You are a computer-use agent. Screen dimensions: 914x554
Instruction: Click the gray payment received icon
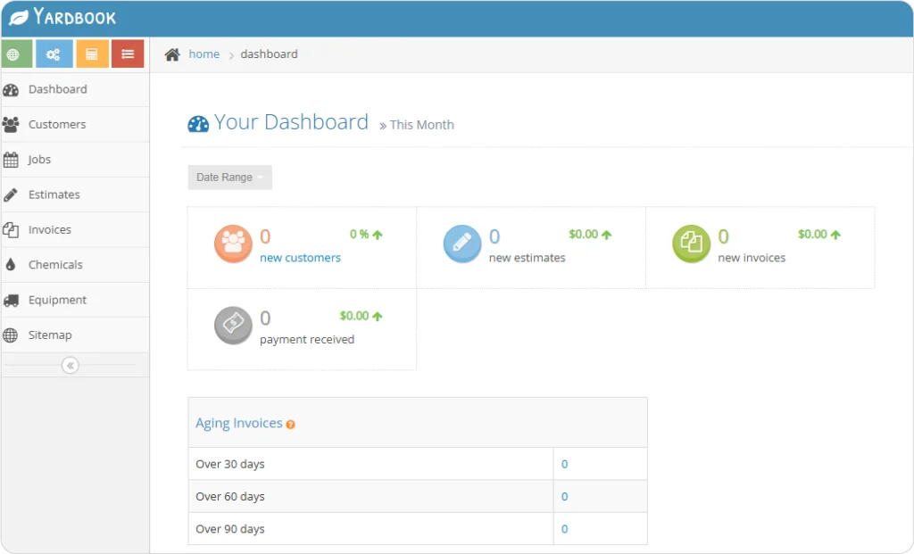coord(233,326)
